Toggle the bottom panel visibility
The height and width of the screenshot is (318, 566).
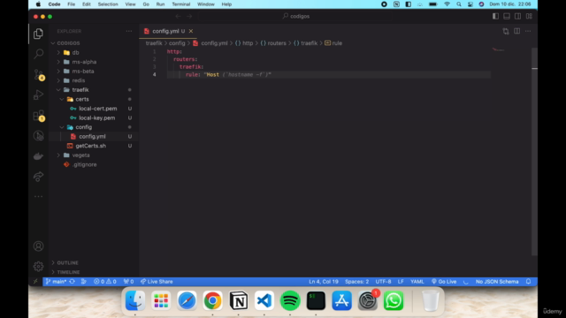(507, 16)
